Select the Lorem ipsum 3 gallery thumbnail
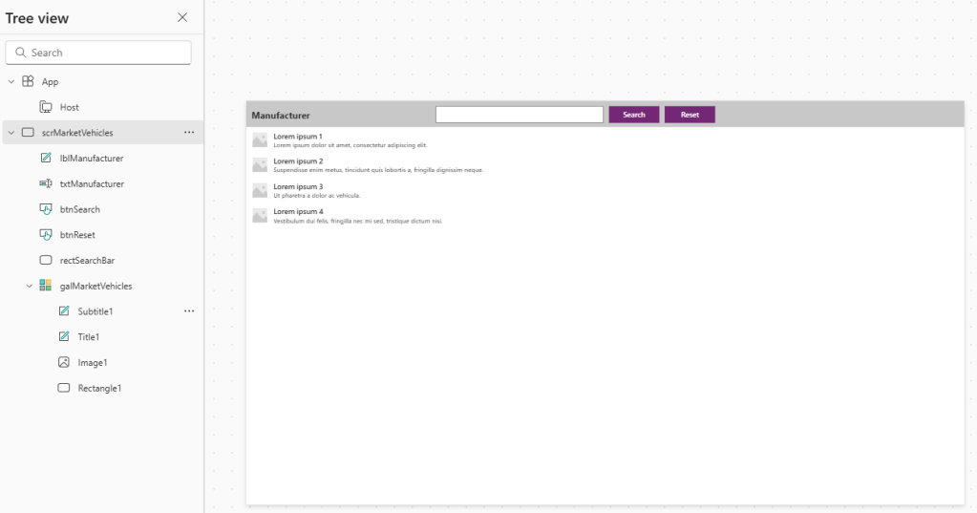Viewport: 977px width, 513px height. pyautogui.click(x=260, y=190)
